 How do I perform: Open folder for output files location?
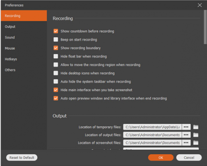(196, 135)
